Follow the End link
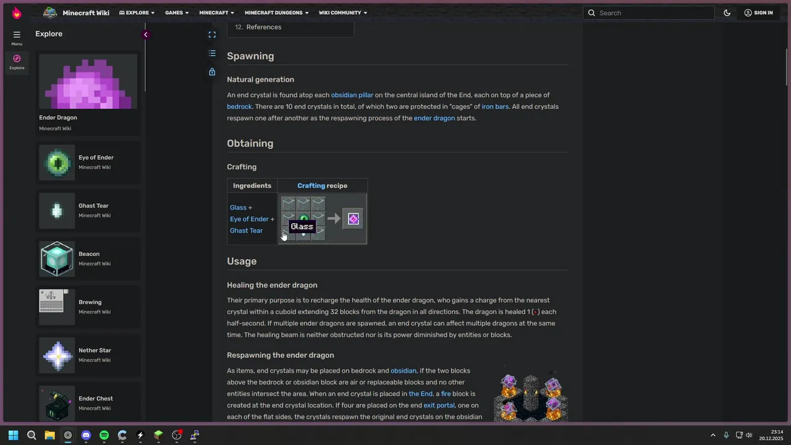 [x=420, y=394]
